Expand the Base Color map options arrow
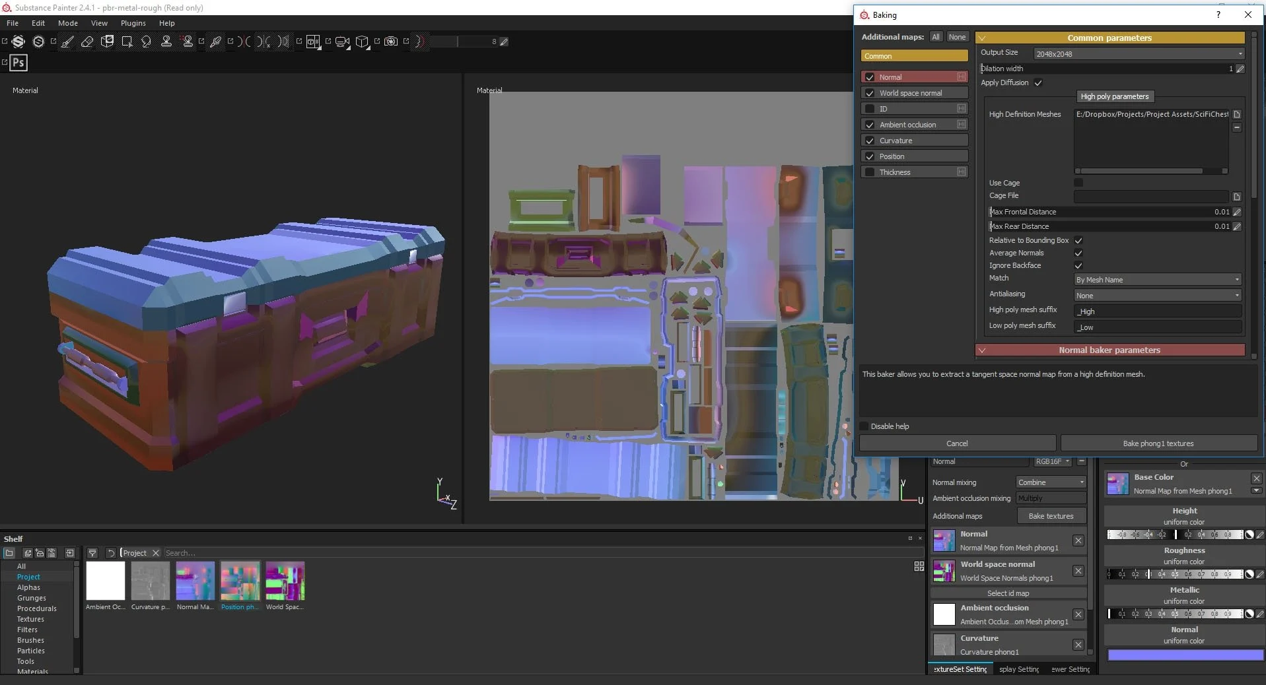 (x=1256, y=491)
